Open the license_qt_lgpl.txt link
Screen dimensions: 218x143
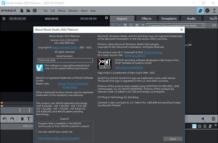click(134, 55)
